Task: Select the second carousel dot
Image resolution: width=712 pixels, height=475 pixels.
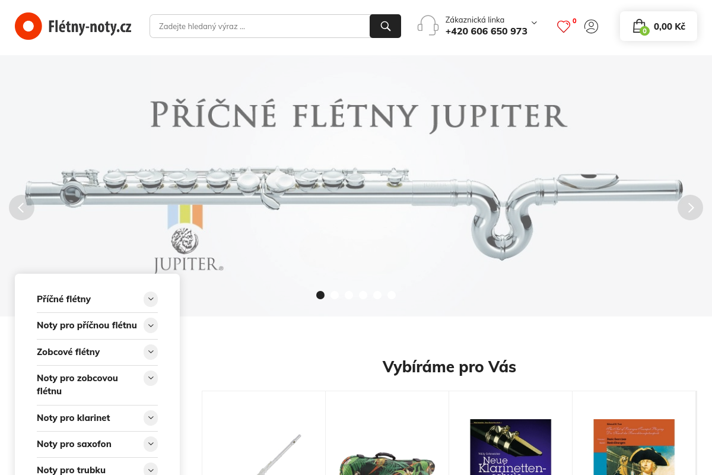Action: [335, 295]
